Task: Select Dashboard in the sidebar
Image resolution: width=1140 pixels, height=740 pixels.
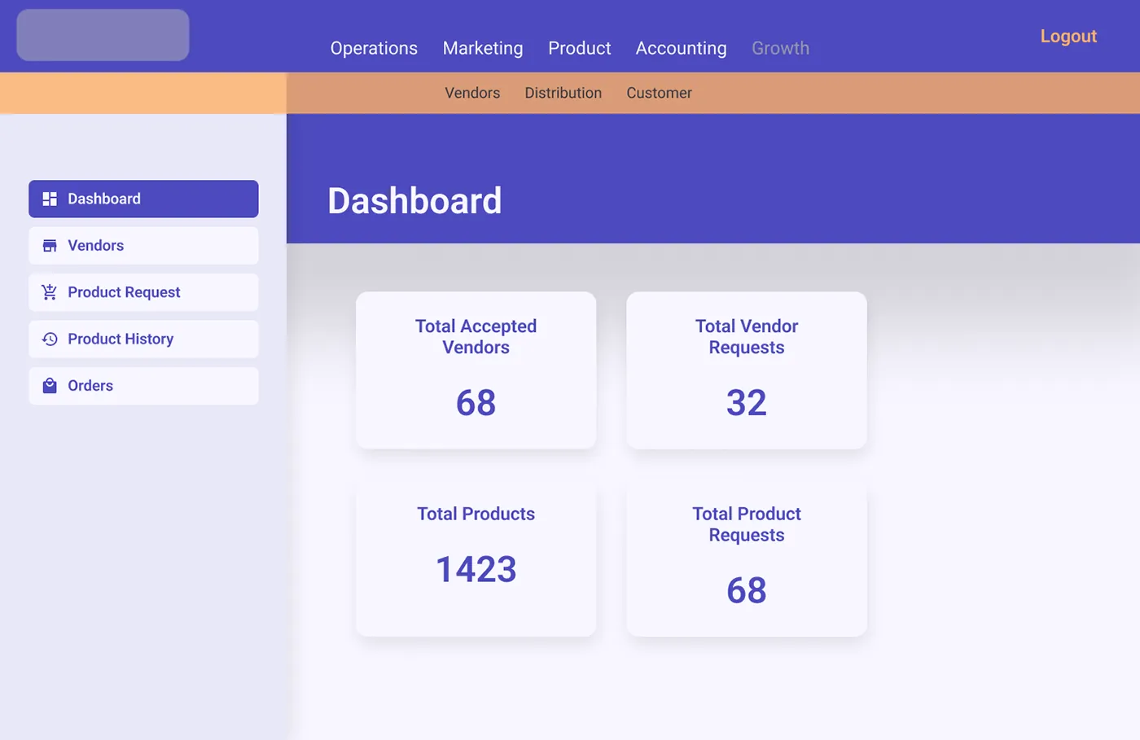Action: coord(143,199)
